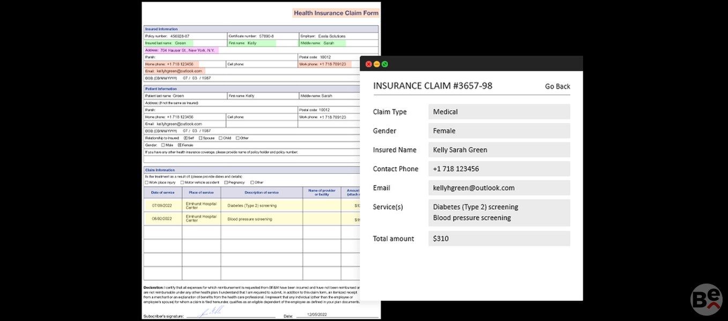This screenshot has width=728, height=321.
Task: Click the Health Insurance Claim Form title
Action: (336, 13)
